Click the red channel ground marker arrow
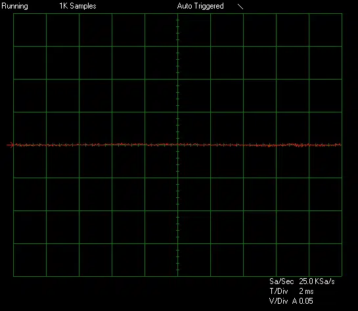 click(11, 145)
